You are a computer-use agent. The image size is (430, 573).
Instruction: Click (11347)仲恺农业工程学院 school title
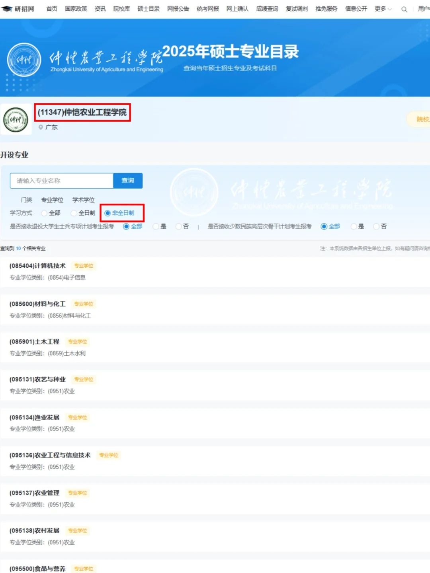[82, 113]
